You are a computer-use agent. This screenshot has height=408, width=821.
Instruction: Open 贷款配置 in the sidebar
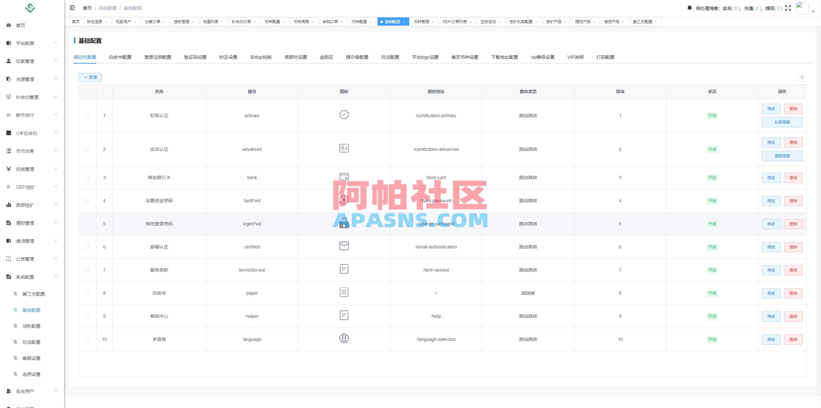[31, 326]
